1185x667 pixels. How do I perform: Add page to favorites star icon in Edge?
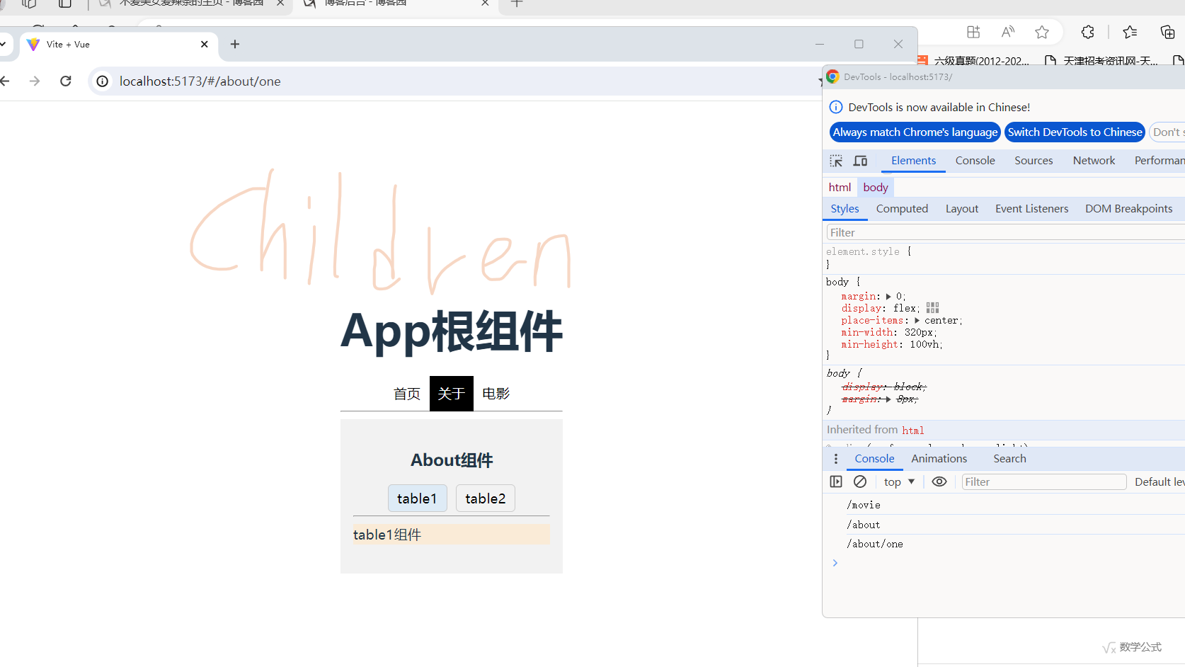(x=1042, y=32)
